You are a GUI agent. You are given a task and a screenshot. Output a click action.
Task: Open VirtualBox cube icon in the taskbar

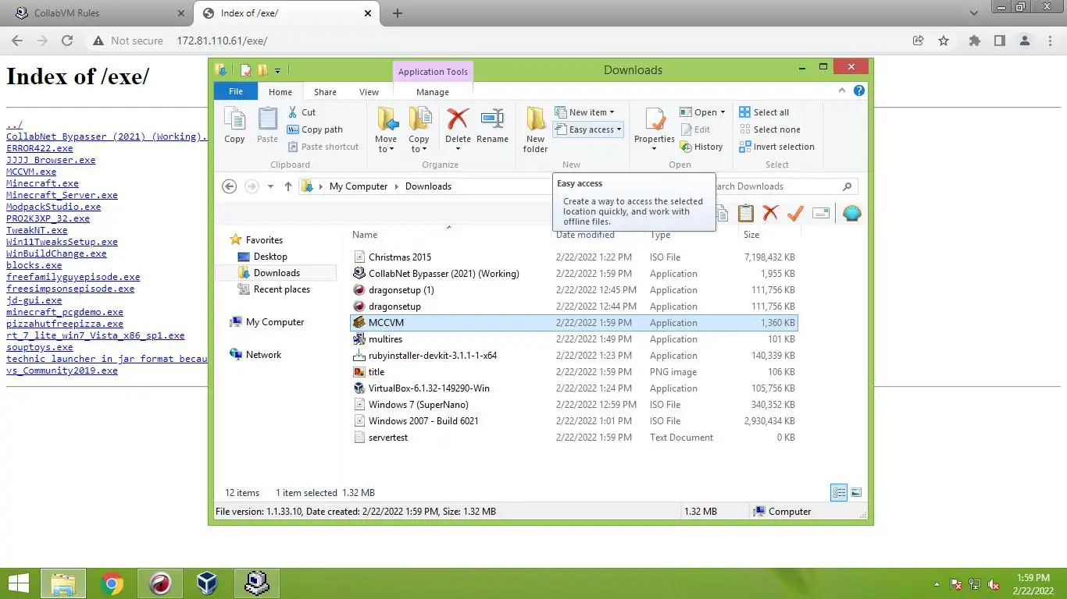pyautogui.click(x=208, y=583)
